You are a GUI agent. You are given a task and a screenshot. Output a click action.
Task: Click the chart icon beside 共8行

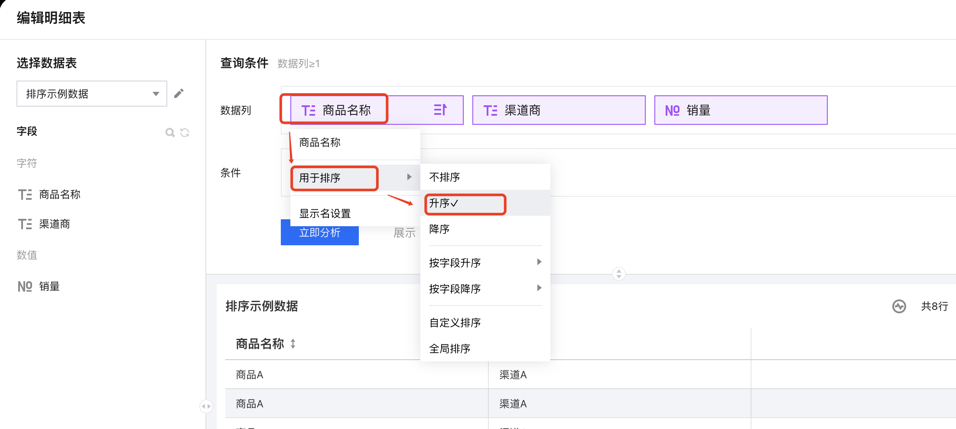pos(899,306)
